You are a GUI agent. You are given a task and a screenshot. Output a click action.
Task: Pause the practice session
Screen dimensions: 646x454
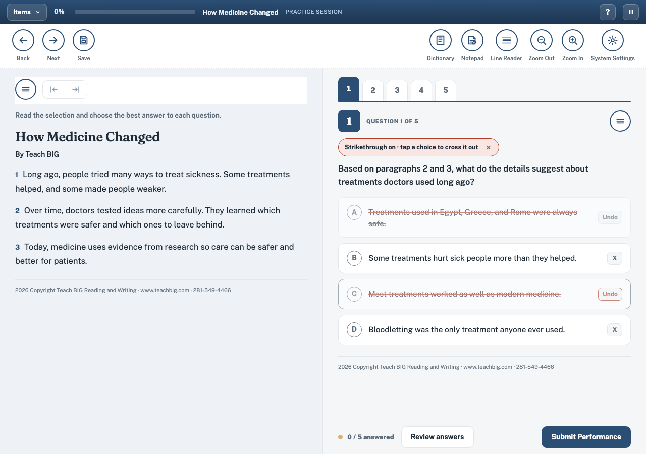pyautogui.click(x=631, y=12)
